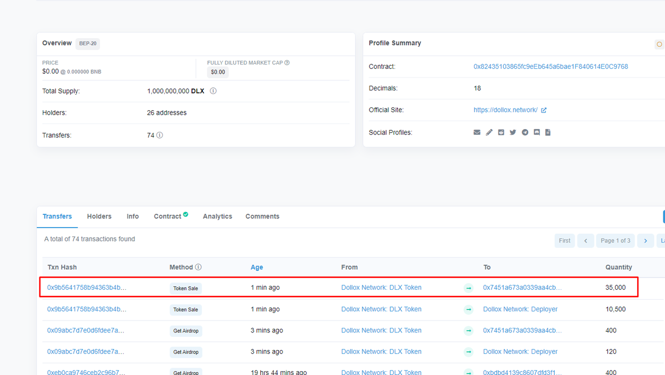Open txn hash 0x9b5641758b94363b4b in 10,500 row
Screen dimensions: 665x375
click(86, 309)
